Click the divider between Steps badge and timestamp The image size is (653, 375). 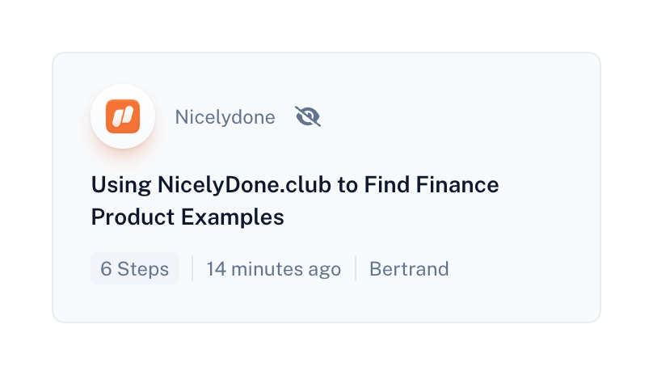(192, 269)
